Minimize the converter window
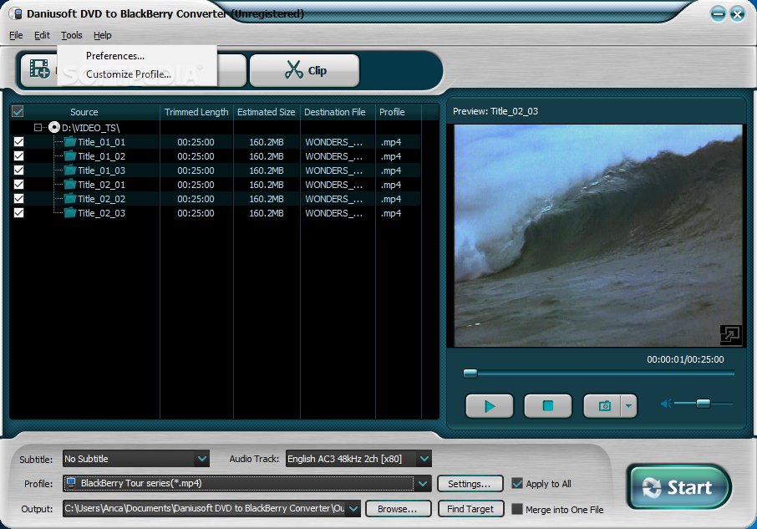The height and width of the screenshot is (529, 757). [718, 14]
